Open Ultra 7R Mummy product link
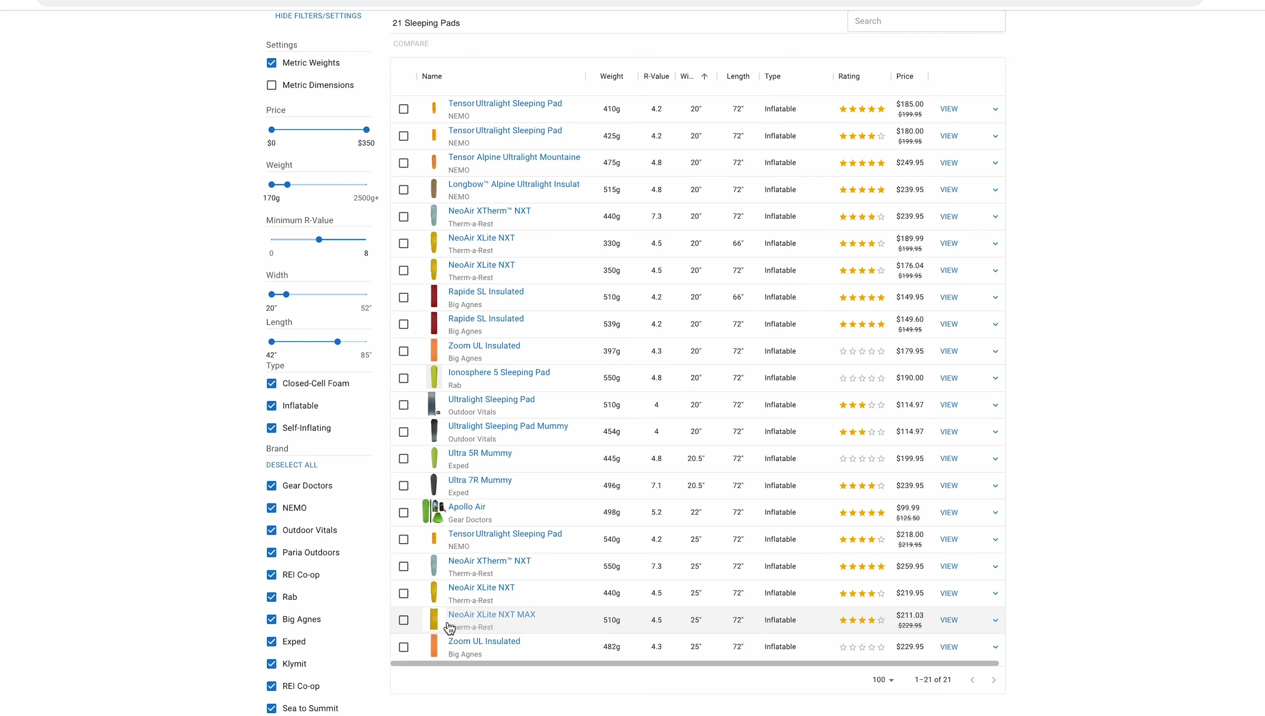The height and width of the screenshot is (716, 1265). pos(480,480)
